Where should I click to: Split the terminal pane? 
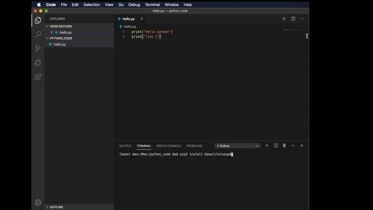coord(276,145)
